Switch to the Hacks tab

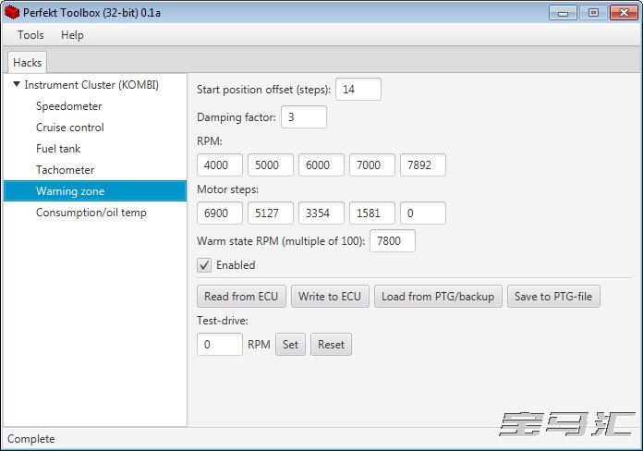pyautogui.click(x=27, y=62)
